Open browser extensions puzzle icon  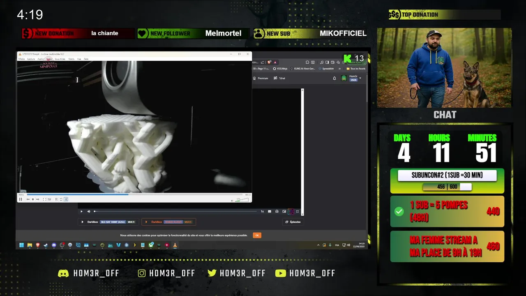307,62
